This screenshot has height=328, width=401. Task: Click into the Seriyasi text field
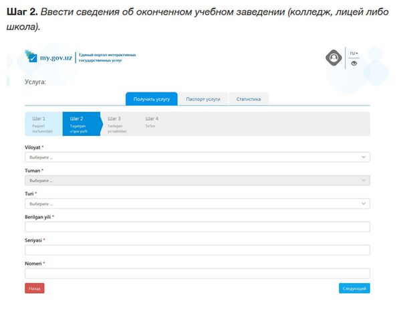pyautogui.click(x=197, y=250)
